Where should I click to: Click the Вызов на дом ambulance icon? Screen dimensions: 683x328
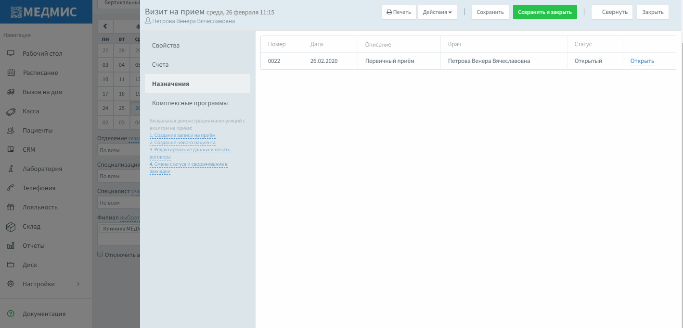(11, 92)
